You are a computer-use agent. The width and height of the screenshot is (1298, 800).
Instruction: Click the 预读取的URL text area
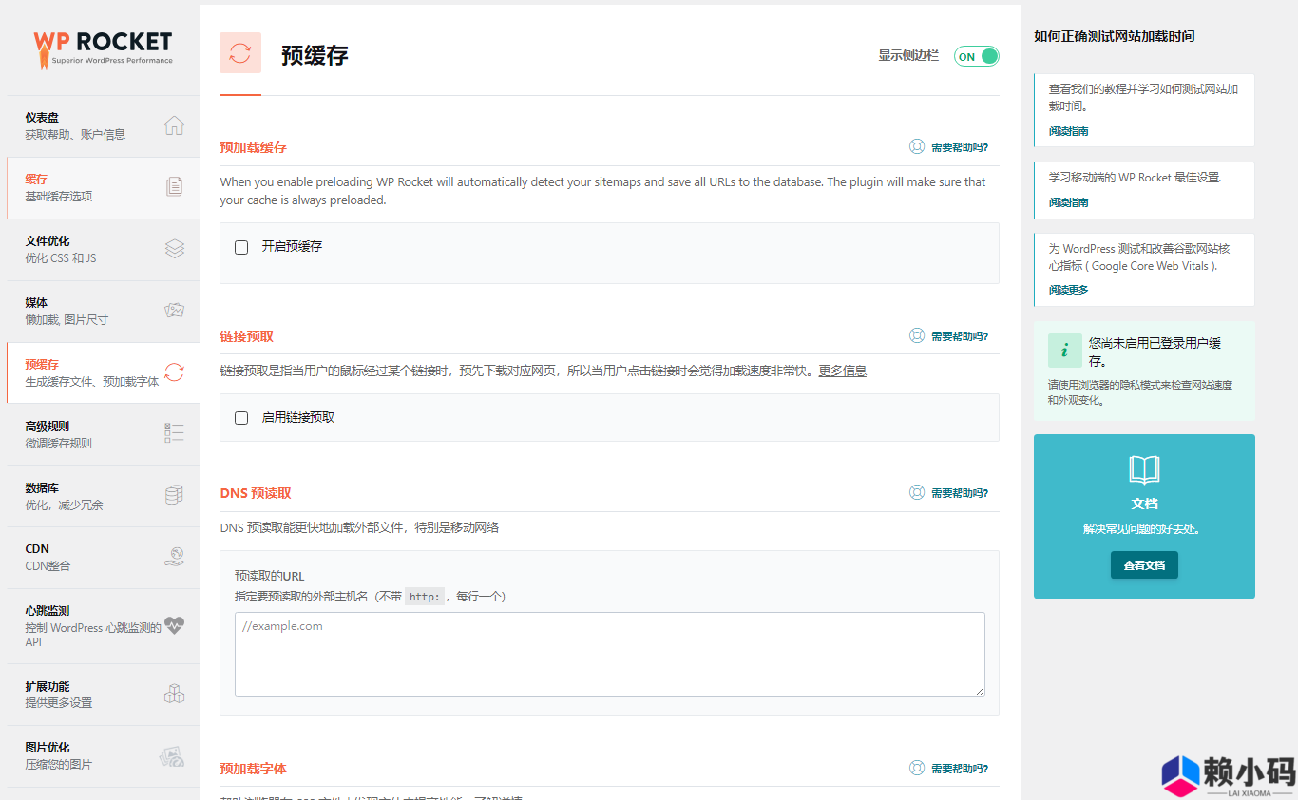[609, 654]
